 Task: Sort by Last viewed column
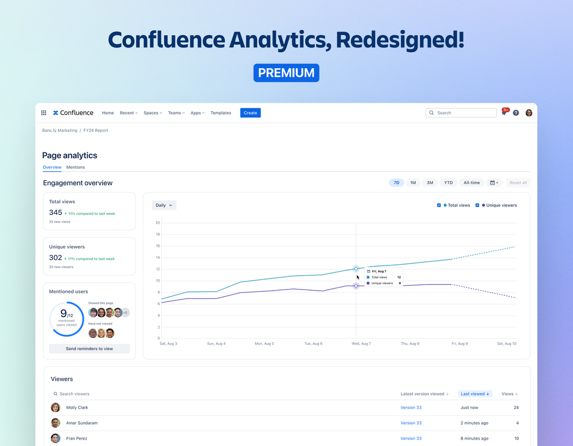pos(475,394)
